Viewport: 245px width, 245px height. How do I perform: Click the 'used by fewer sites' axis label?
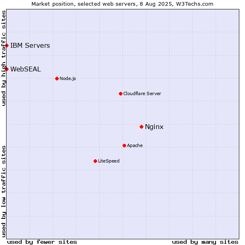click(x=42, y=242)
